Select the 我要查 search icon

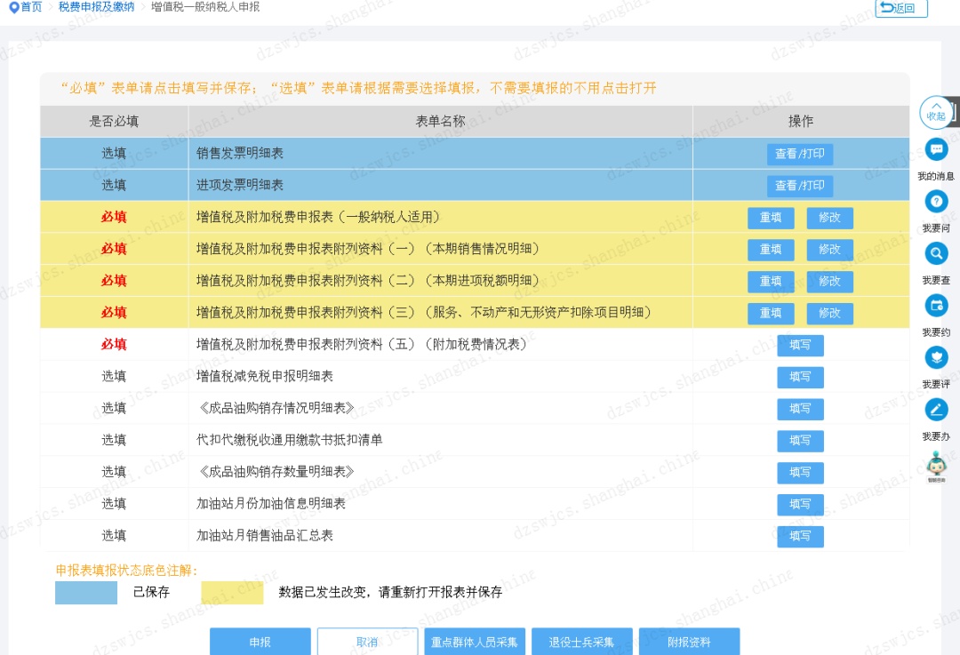(x=936, y=253)
